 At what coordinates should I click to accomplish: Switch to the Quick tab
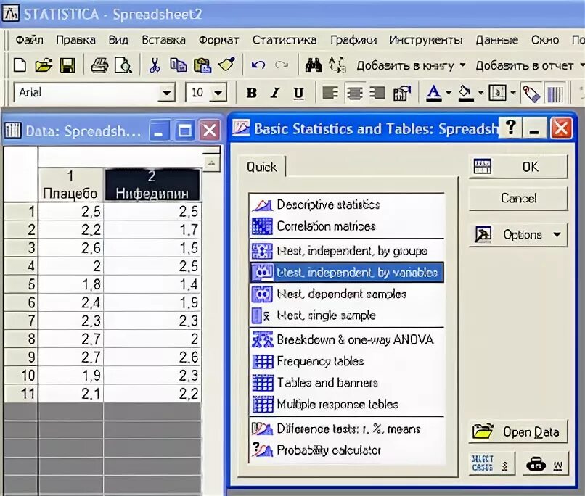tap(262, 167)
